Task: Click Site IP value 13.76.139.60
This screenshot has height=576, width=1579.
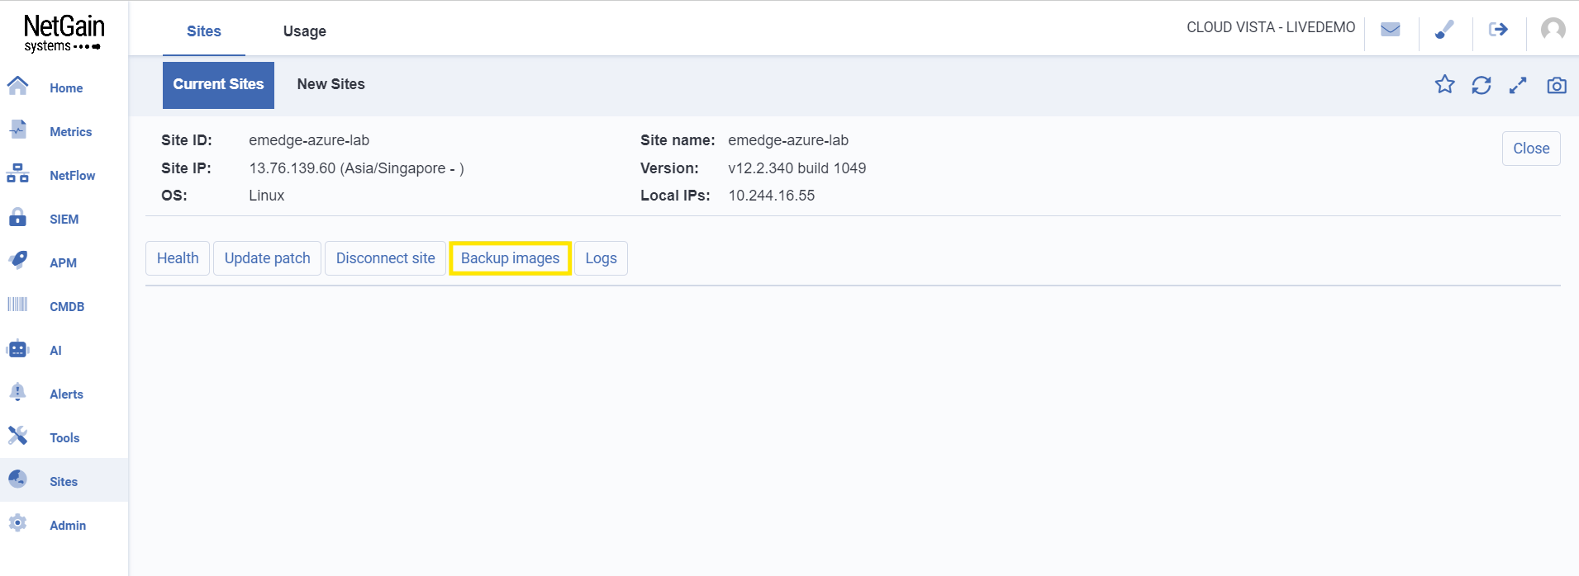Action: coord(292,168)
